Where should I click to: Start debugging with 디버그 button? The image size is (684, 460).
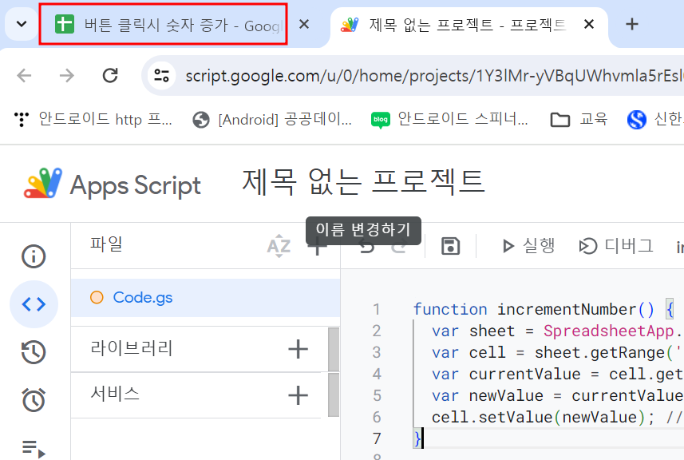tap(615, 246)
